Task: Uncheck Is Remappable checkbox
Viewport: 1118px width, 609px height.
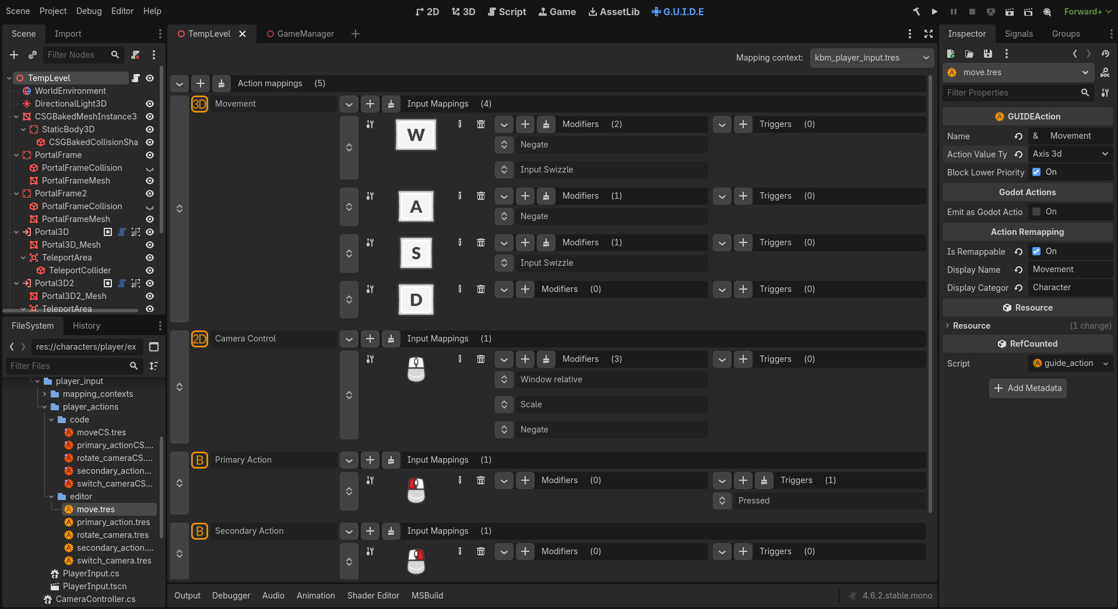Action: pos(1036,251)
